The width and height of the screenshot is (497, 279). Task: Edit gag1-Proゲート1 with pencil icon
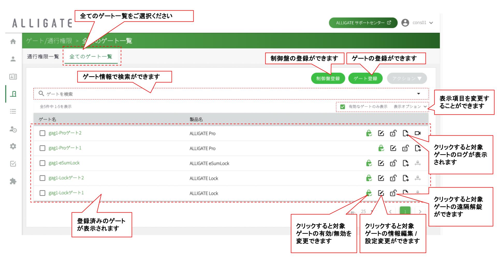393,148
